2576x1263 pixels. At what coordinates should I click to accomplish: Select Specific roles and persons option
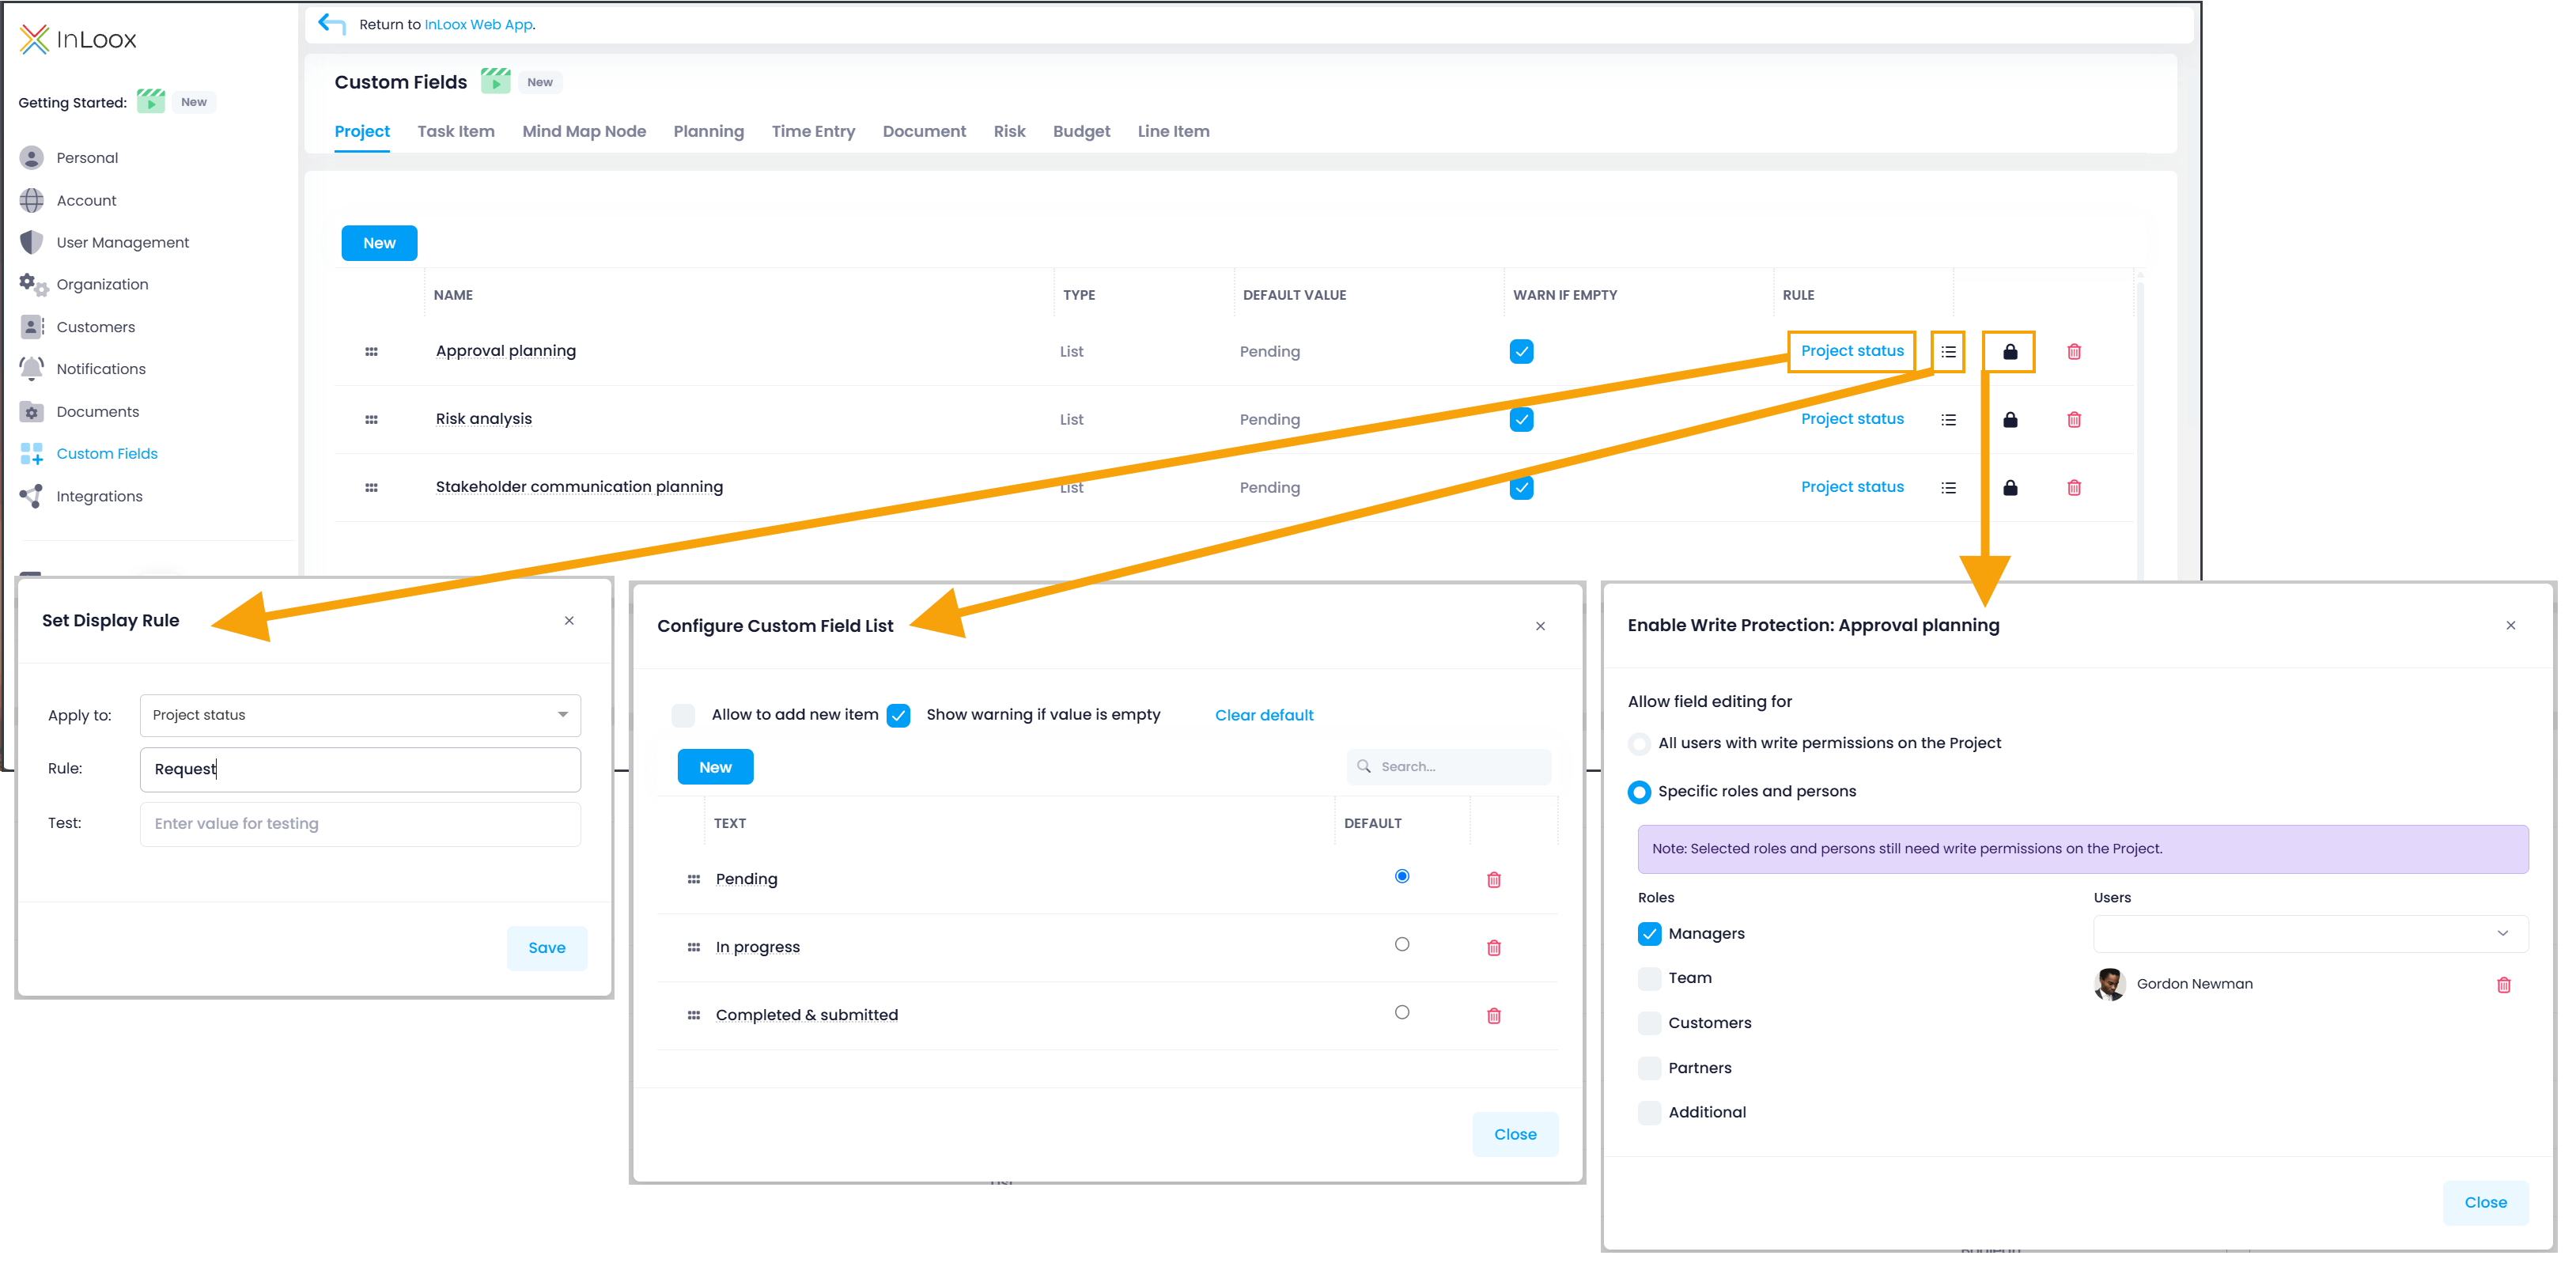point(1638,792)
